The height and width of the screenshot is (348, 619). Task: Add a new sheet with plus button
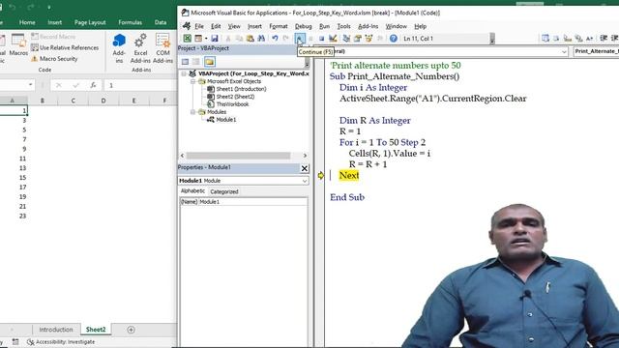(x=132, y=330)
